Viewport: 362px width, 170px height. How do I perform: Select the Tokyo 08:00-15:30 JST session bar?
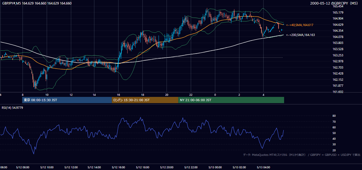(x=67, y=100)
